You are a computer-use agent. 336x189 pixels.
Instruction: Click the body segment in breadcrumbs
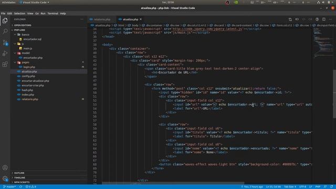[x=135, y=25]
